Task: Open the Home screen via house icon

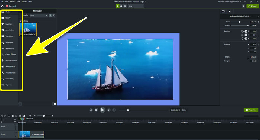Action: coord(2,6)
